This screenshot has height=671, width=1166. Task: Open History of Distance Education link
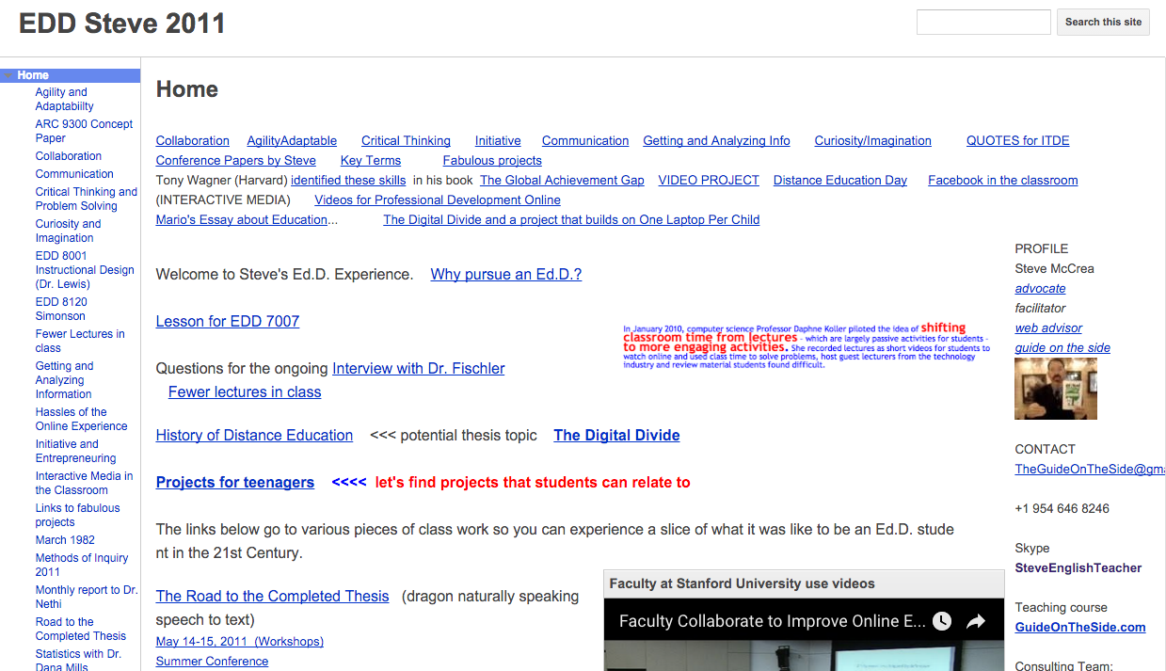click(x=254, y=436)
